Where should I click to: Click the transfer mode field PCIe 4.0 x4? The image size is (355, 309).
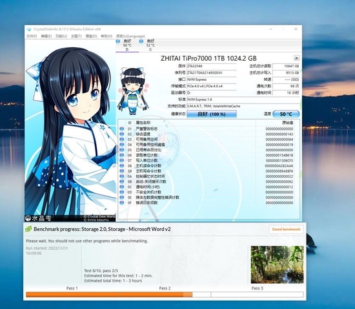click(212, 86)
